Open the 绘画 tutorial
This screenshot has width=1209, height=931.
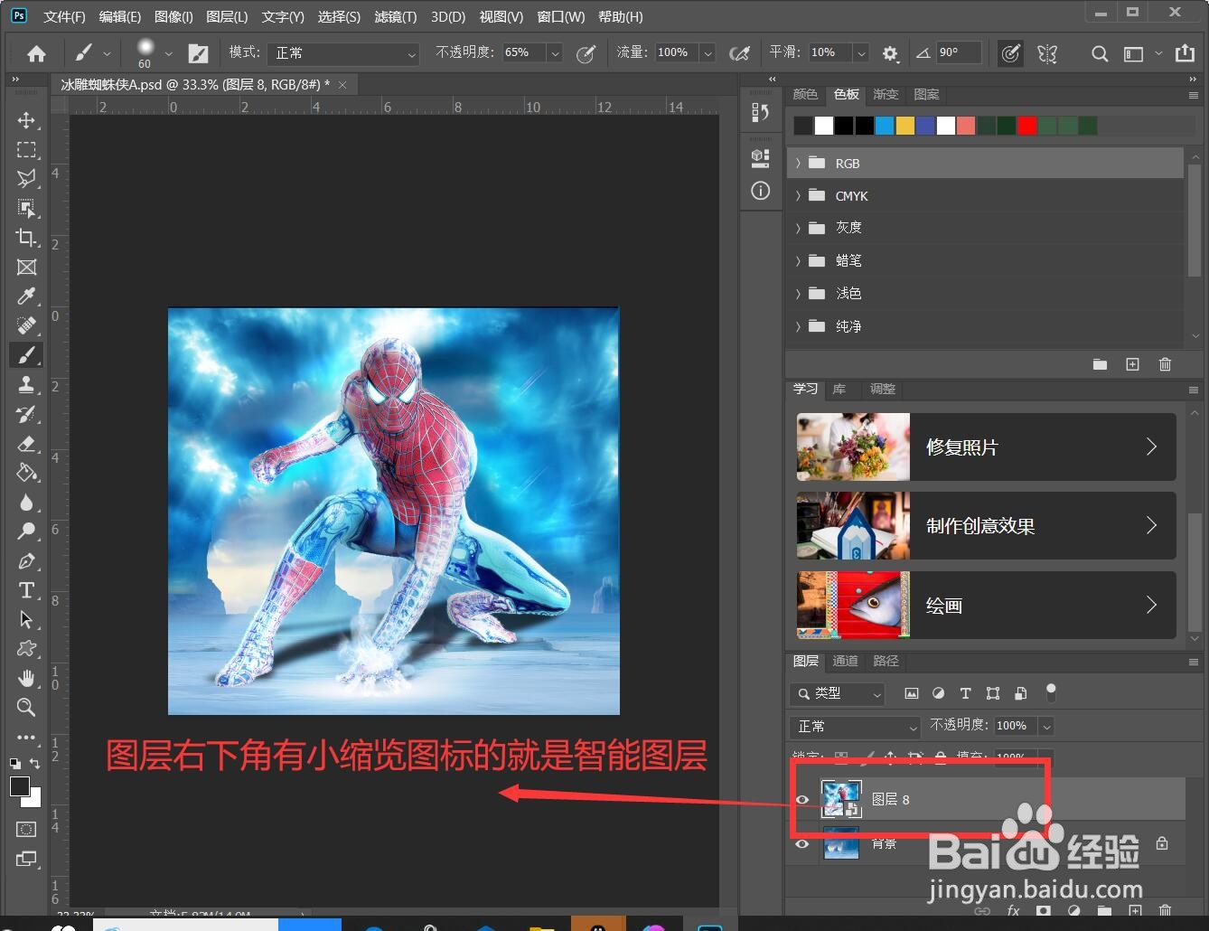click(x=986, y=605)
